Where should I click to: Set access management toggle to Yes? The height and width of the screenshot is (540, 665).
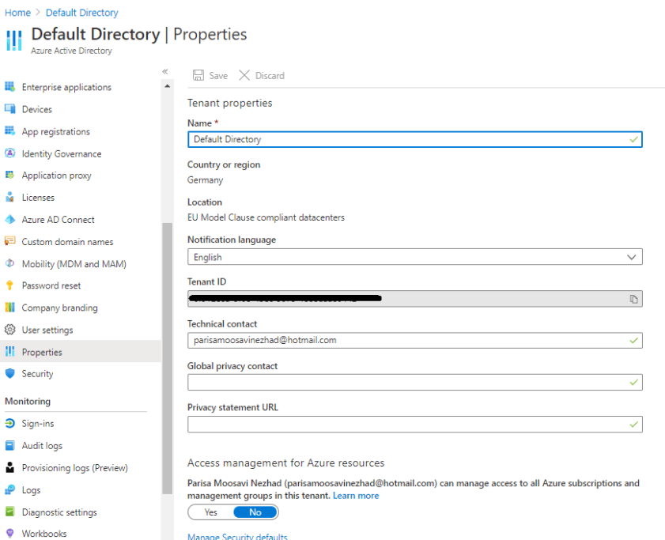click(211, 512)
